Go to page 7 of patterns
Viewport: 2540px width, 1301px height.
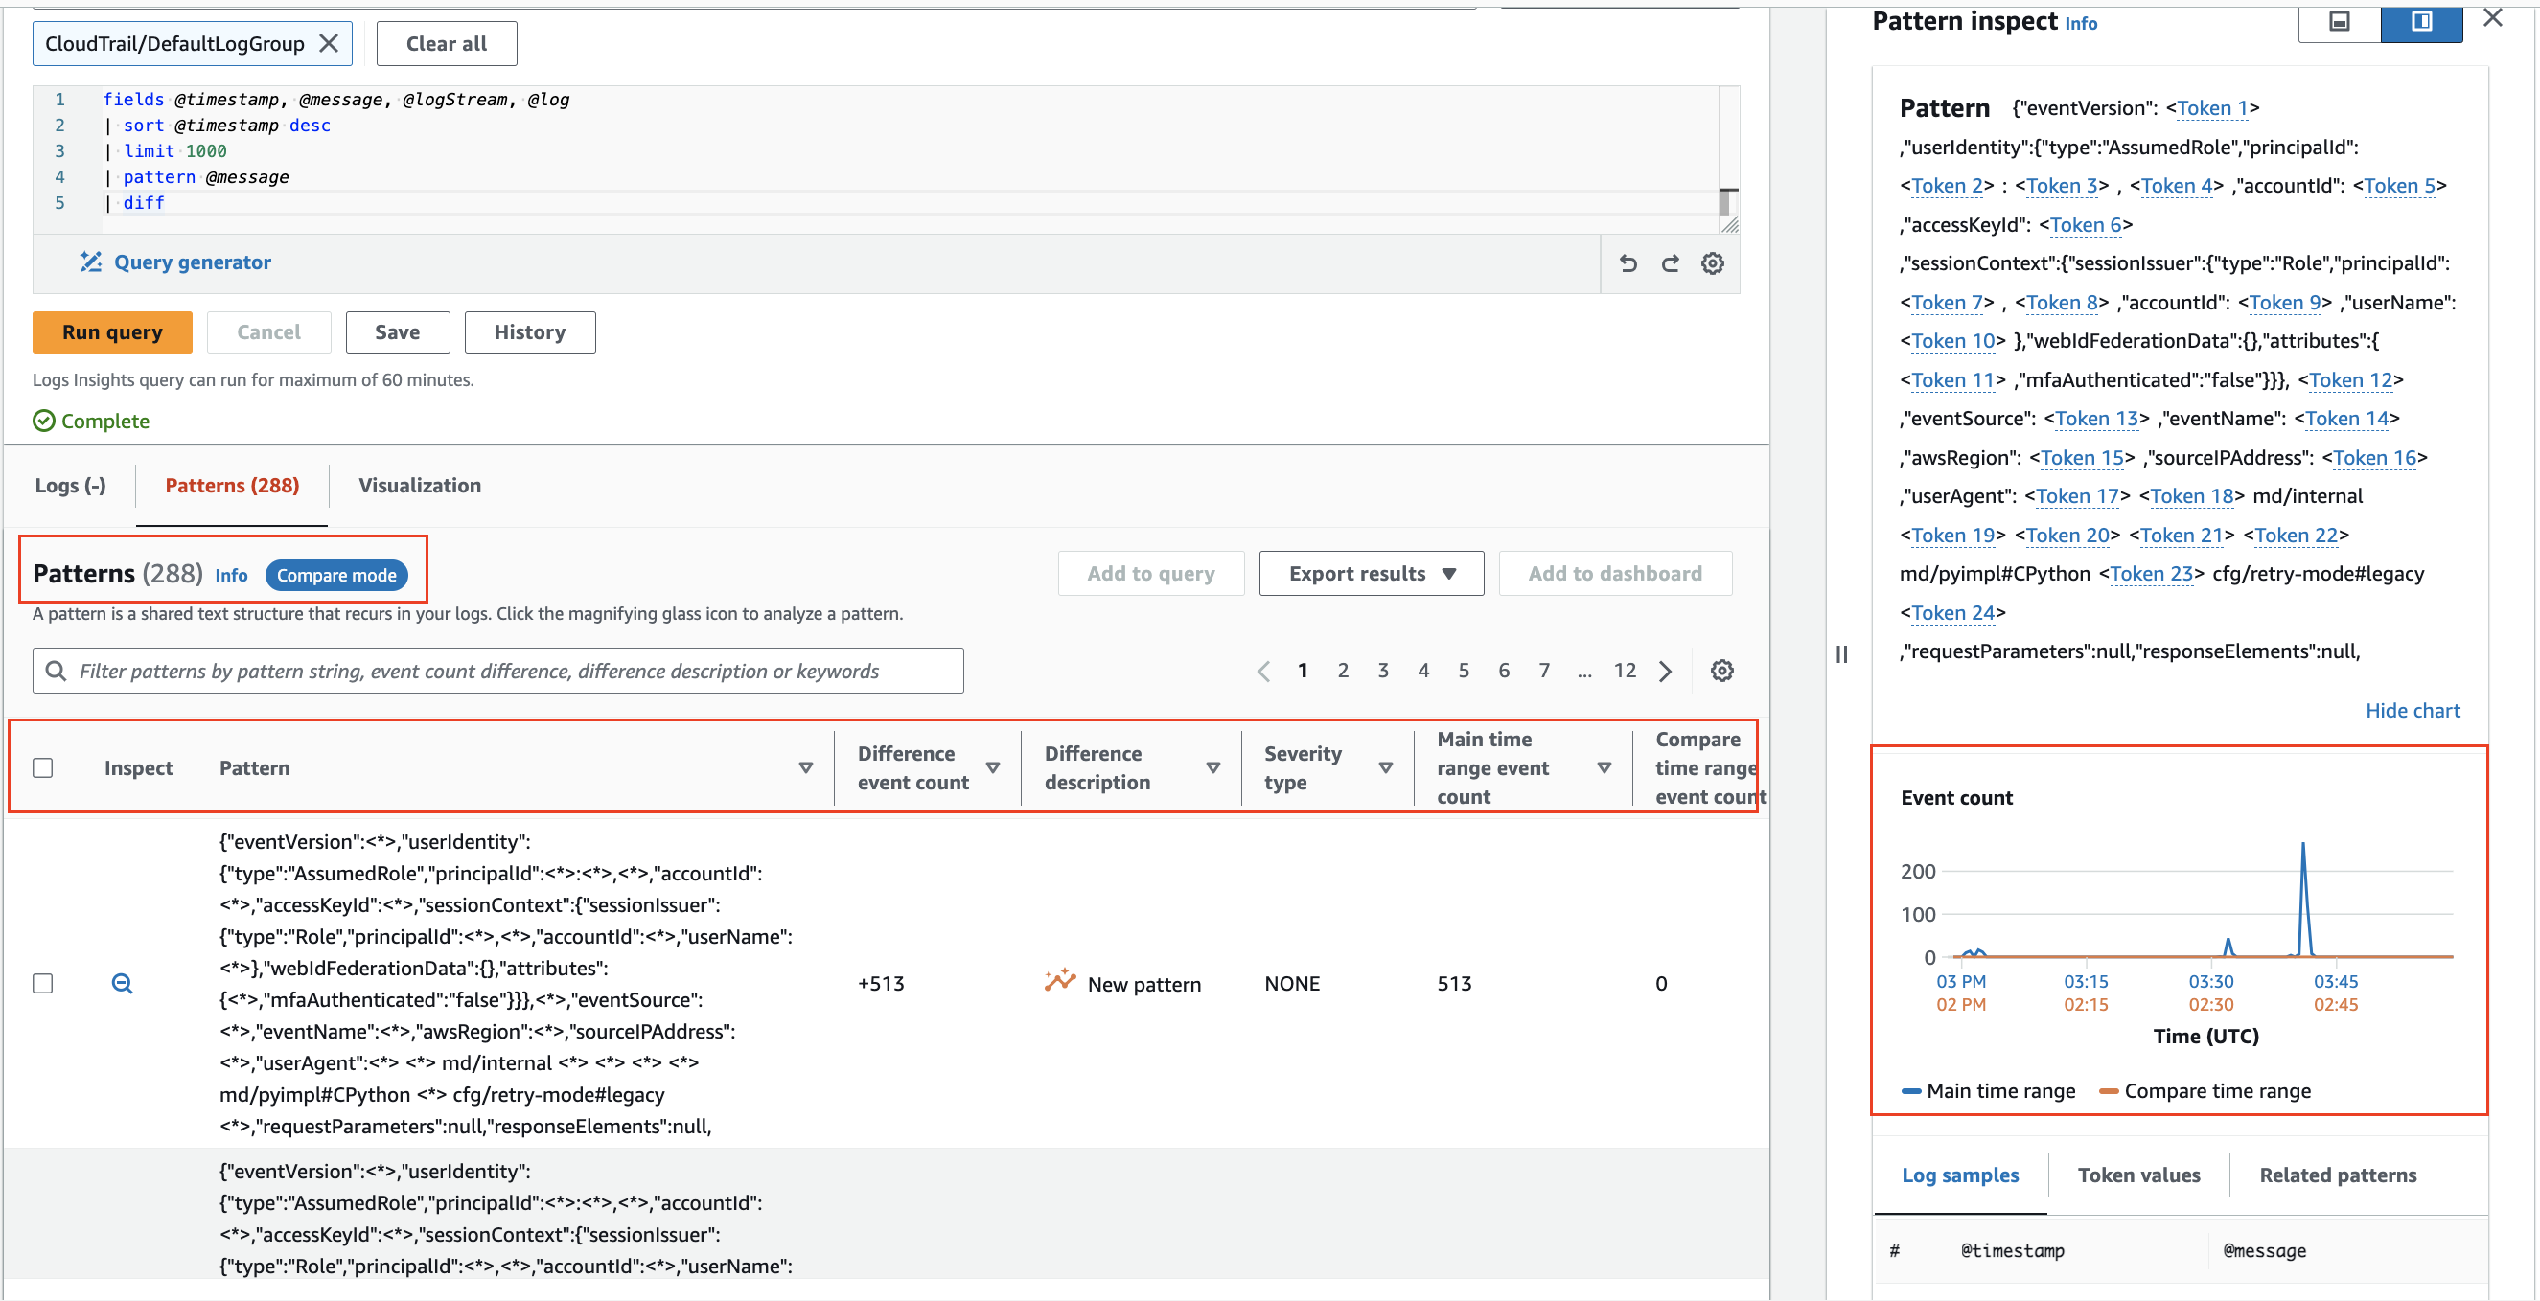coord(1544,671)
